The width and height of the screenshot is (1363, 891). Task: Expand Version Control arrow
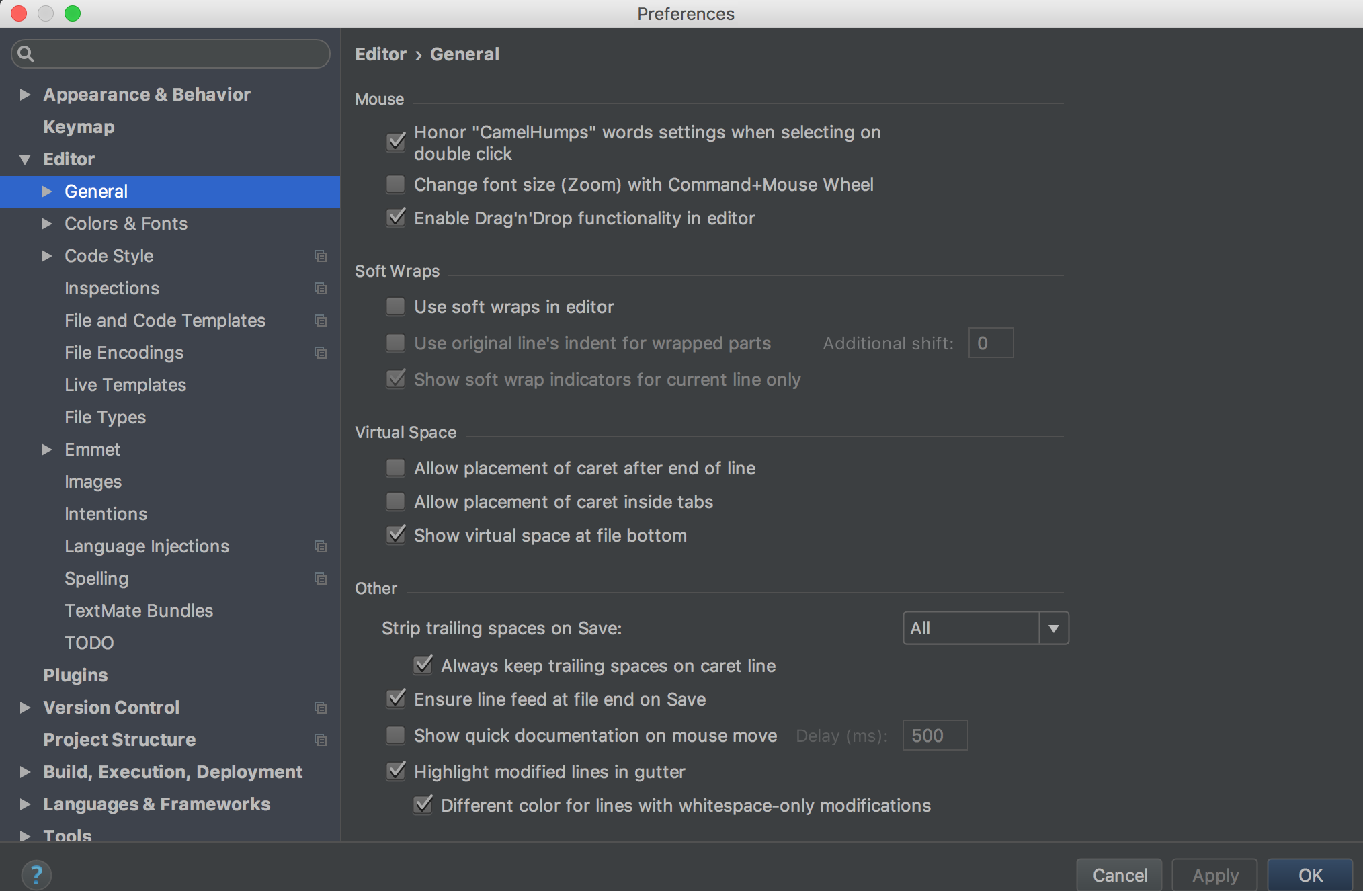25,708
